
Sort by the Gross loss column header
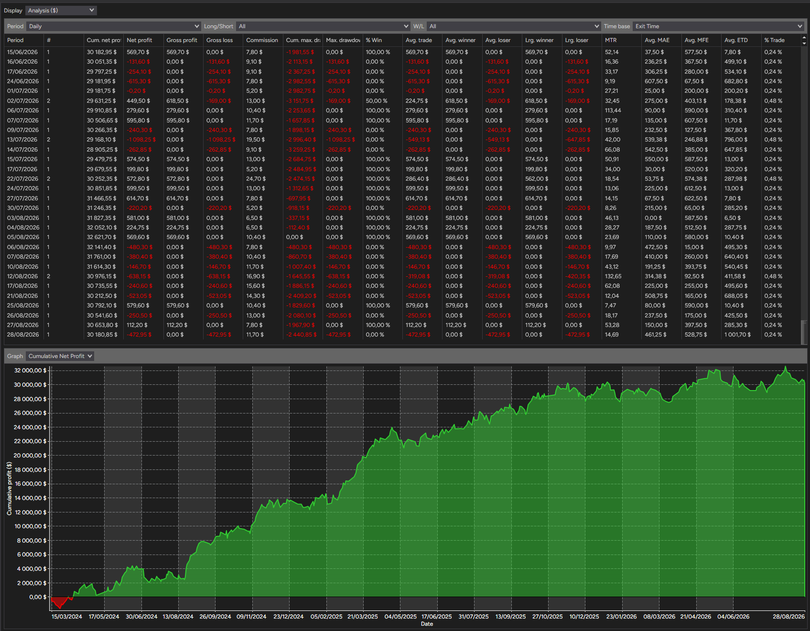tap(223, 40)
